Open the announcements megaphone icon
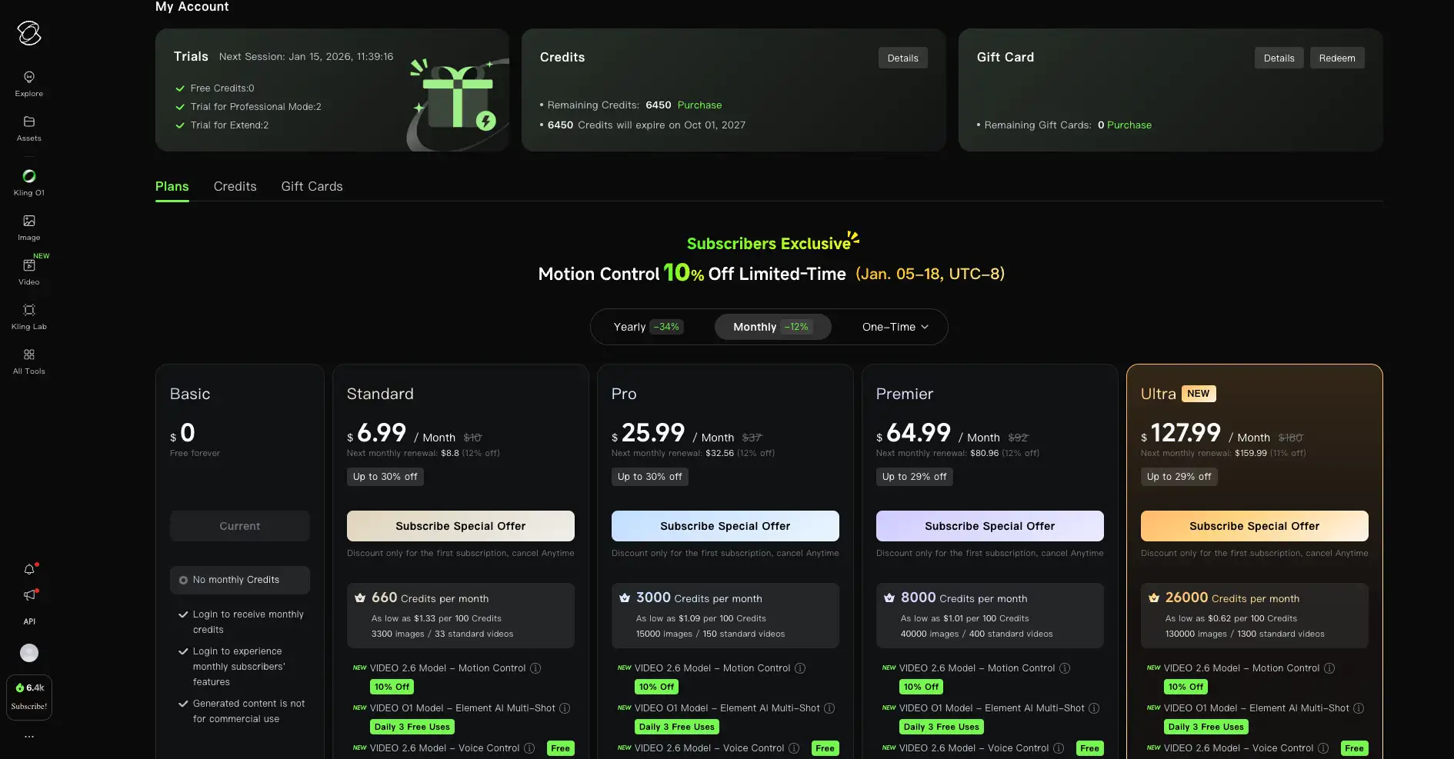1454x759 pixels. tap(29, 595)
